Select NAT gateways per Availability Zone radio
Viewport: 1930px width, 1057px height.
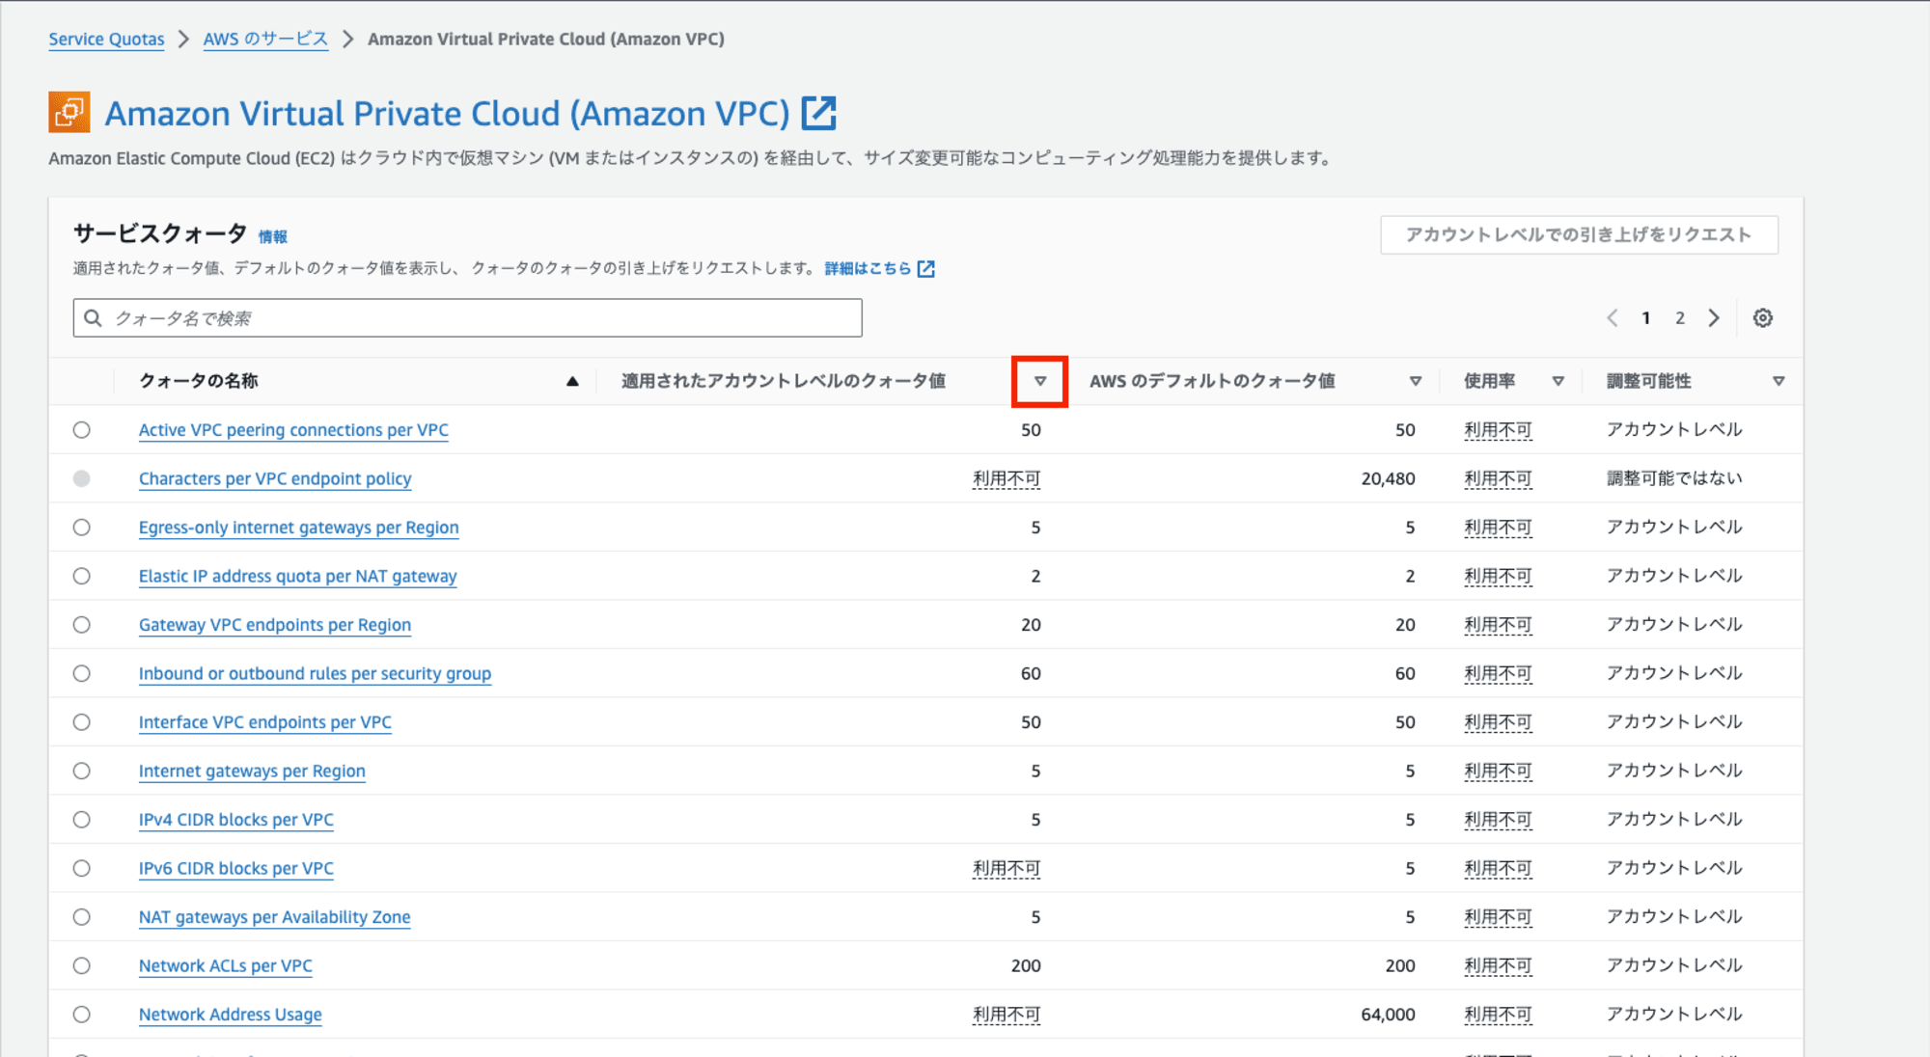[82, 917]
